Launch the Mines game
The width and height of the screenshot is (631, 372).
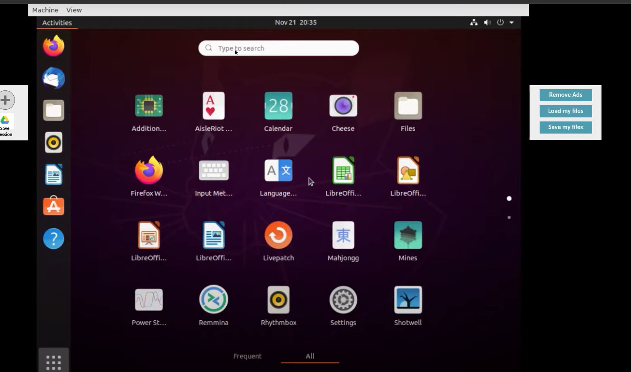pos(408,241)
